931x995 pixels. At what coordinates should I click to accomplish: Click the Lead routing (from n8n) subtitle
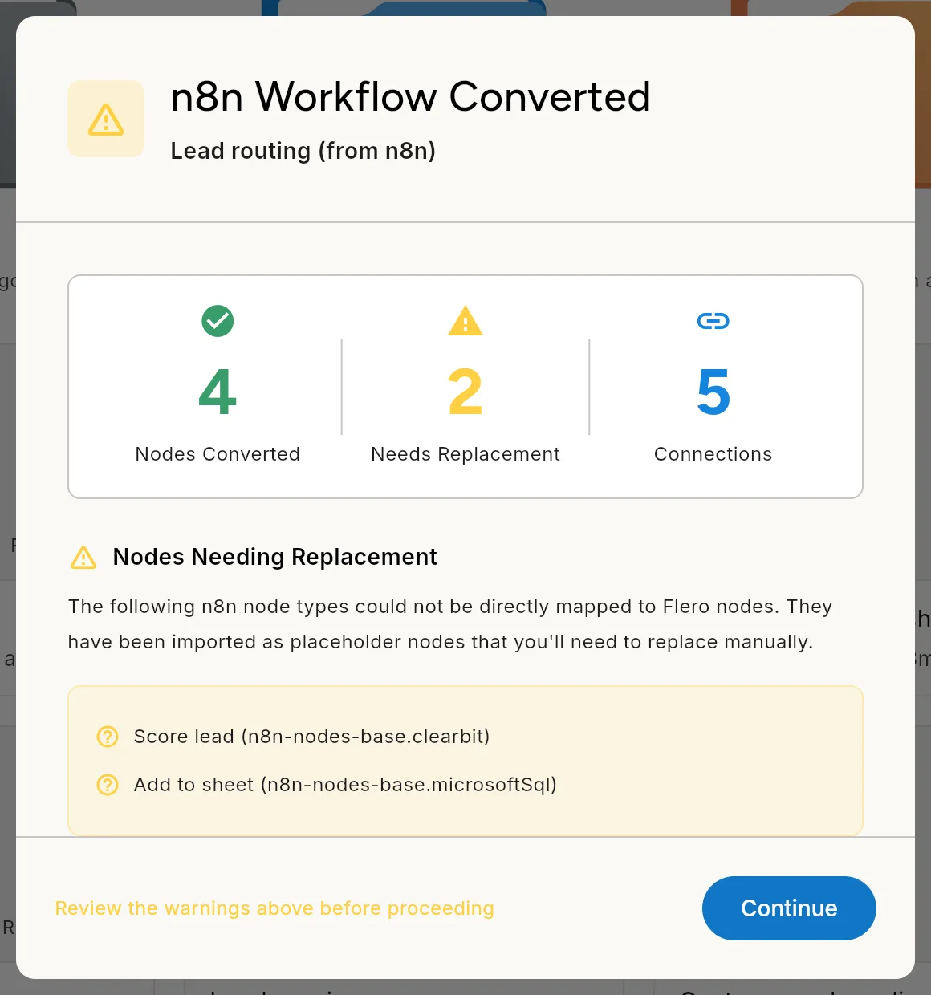tap(303, 151)
